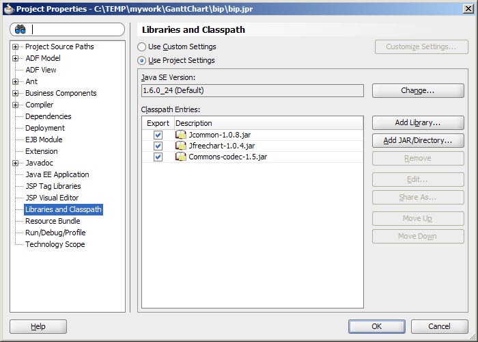Select JSP Visual Editor item
478x342 pixels.
point(52,198)
